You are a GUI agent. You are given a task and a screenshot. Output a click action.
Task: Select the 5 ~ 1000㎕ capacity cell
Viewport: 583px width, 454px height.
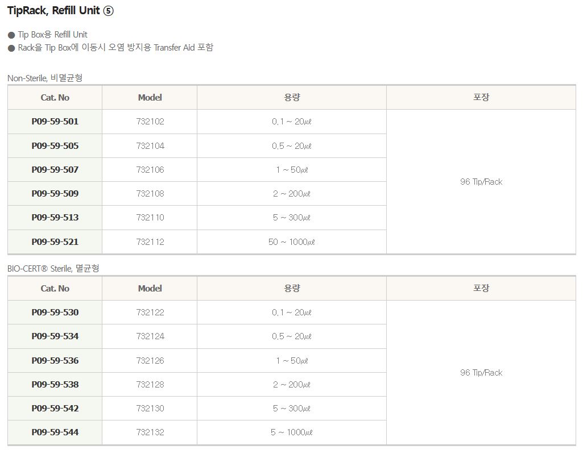point(291,432)
